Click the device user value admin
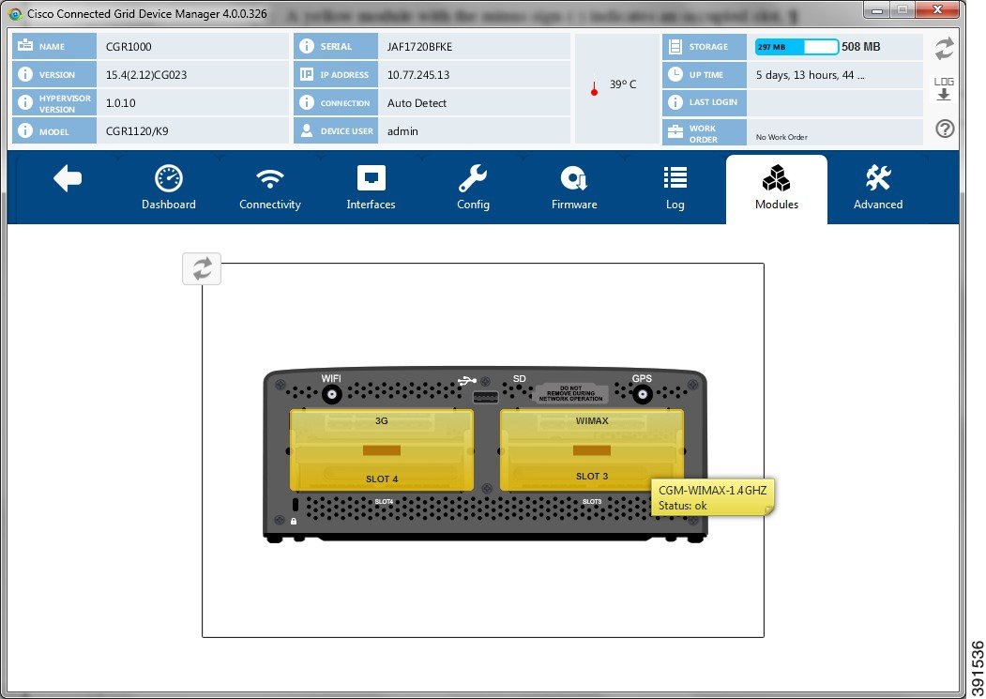The height and width of the screenshot is (699, 986). (402, 131)
